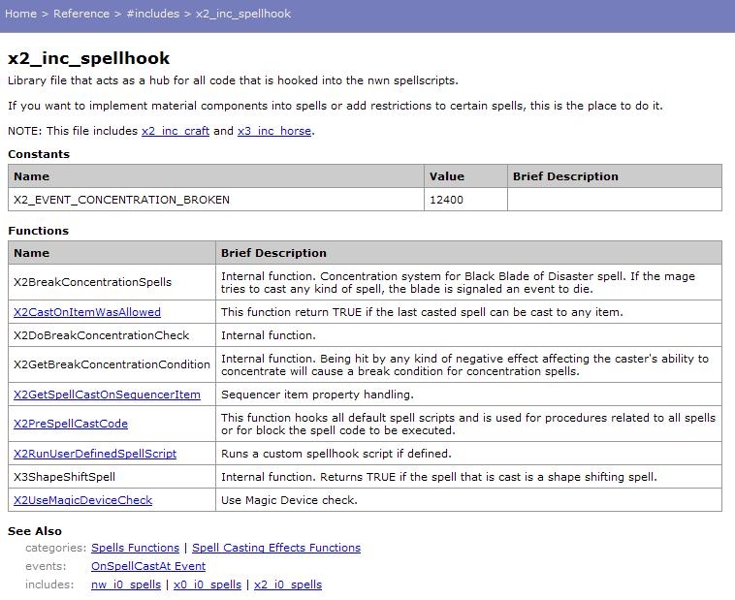Screen dimensions: 735x600
Task: Open the Spell Casting Effects Functions category
Action: click(276, 548)
